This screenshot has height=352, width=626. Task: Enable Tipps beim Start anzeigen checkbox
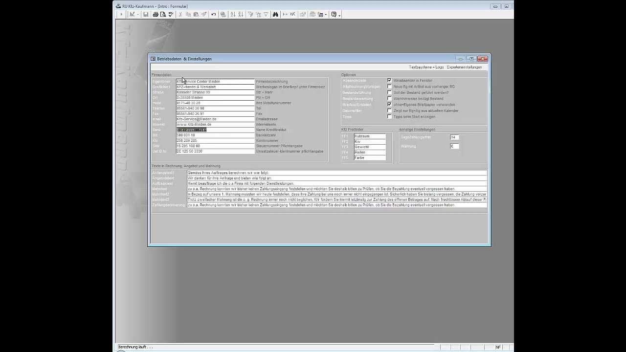389,116
